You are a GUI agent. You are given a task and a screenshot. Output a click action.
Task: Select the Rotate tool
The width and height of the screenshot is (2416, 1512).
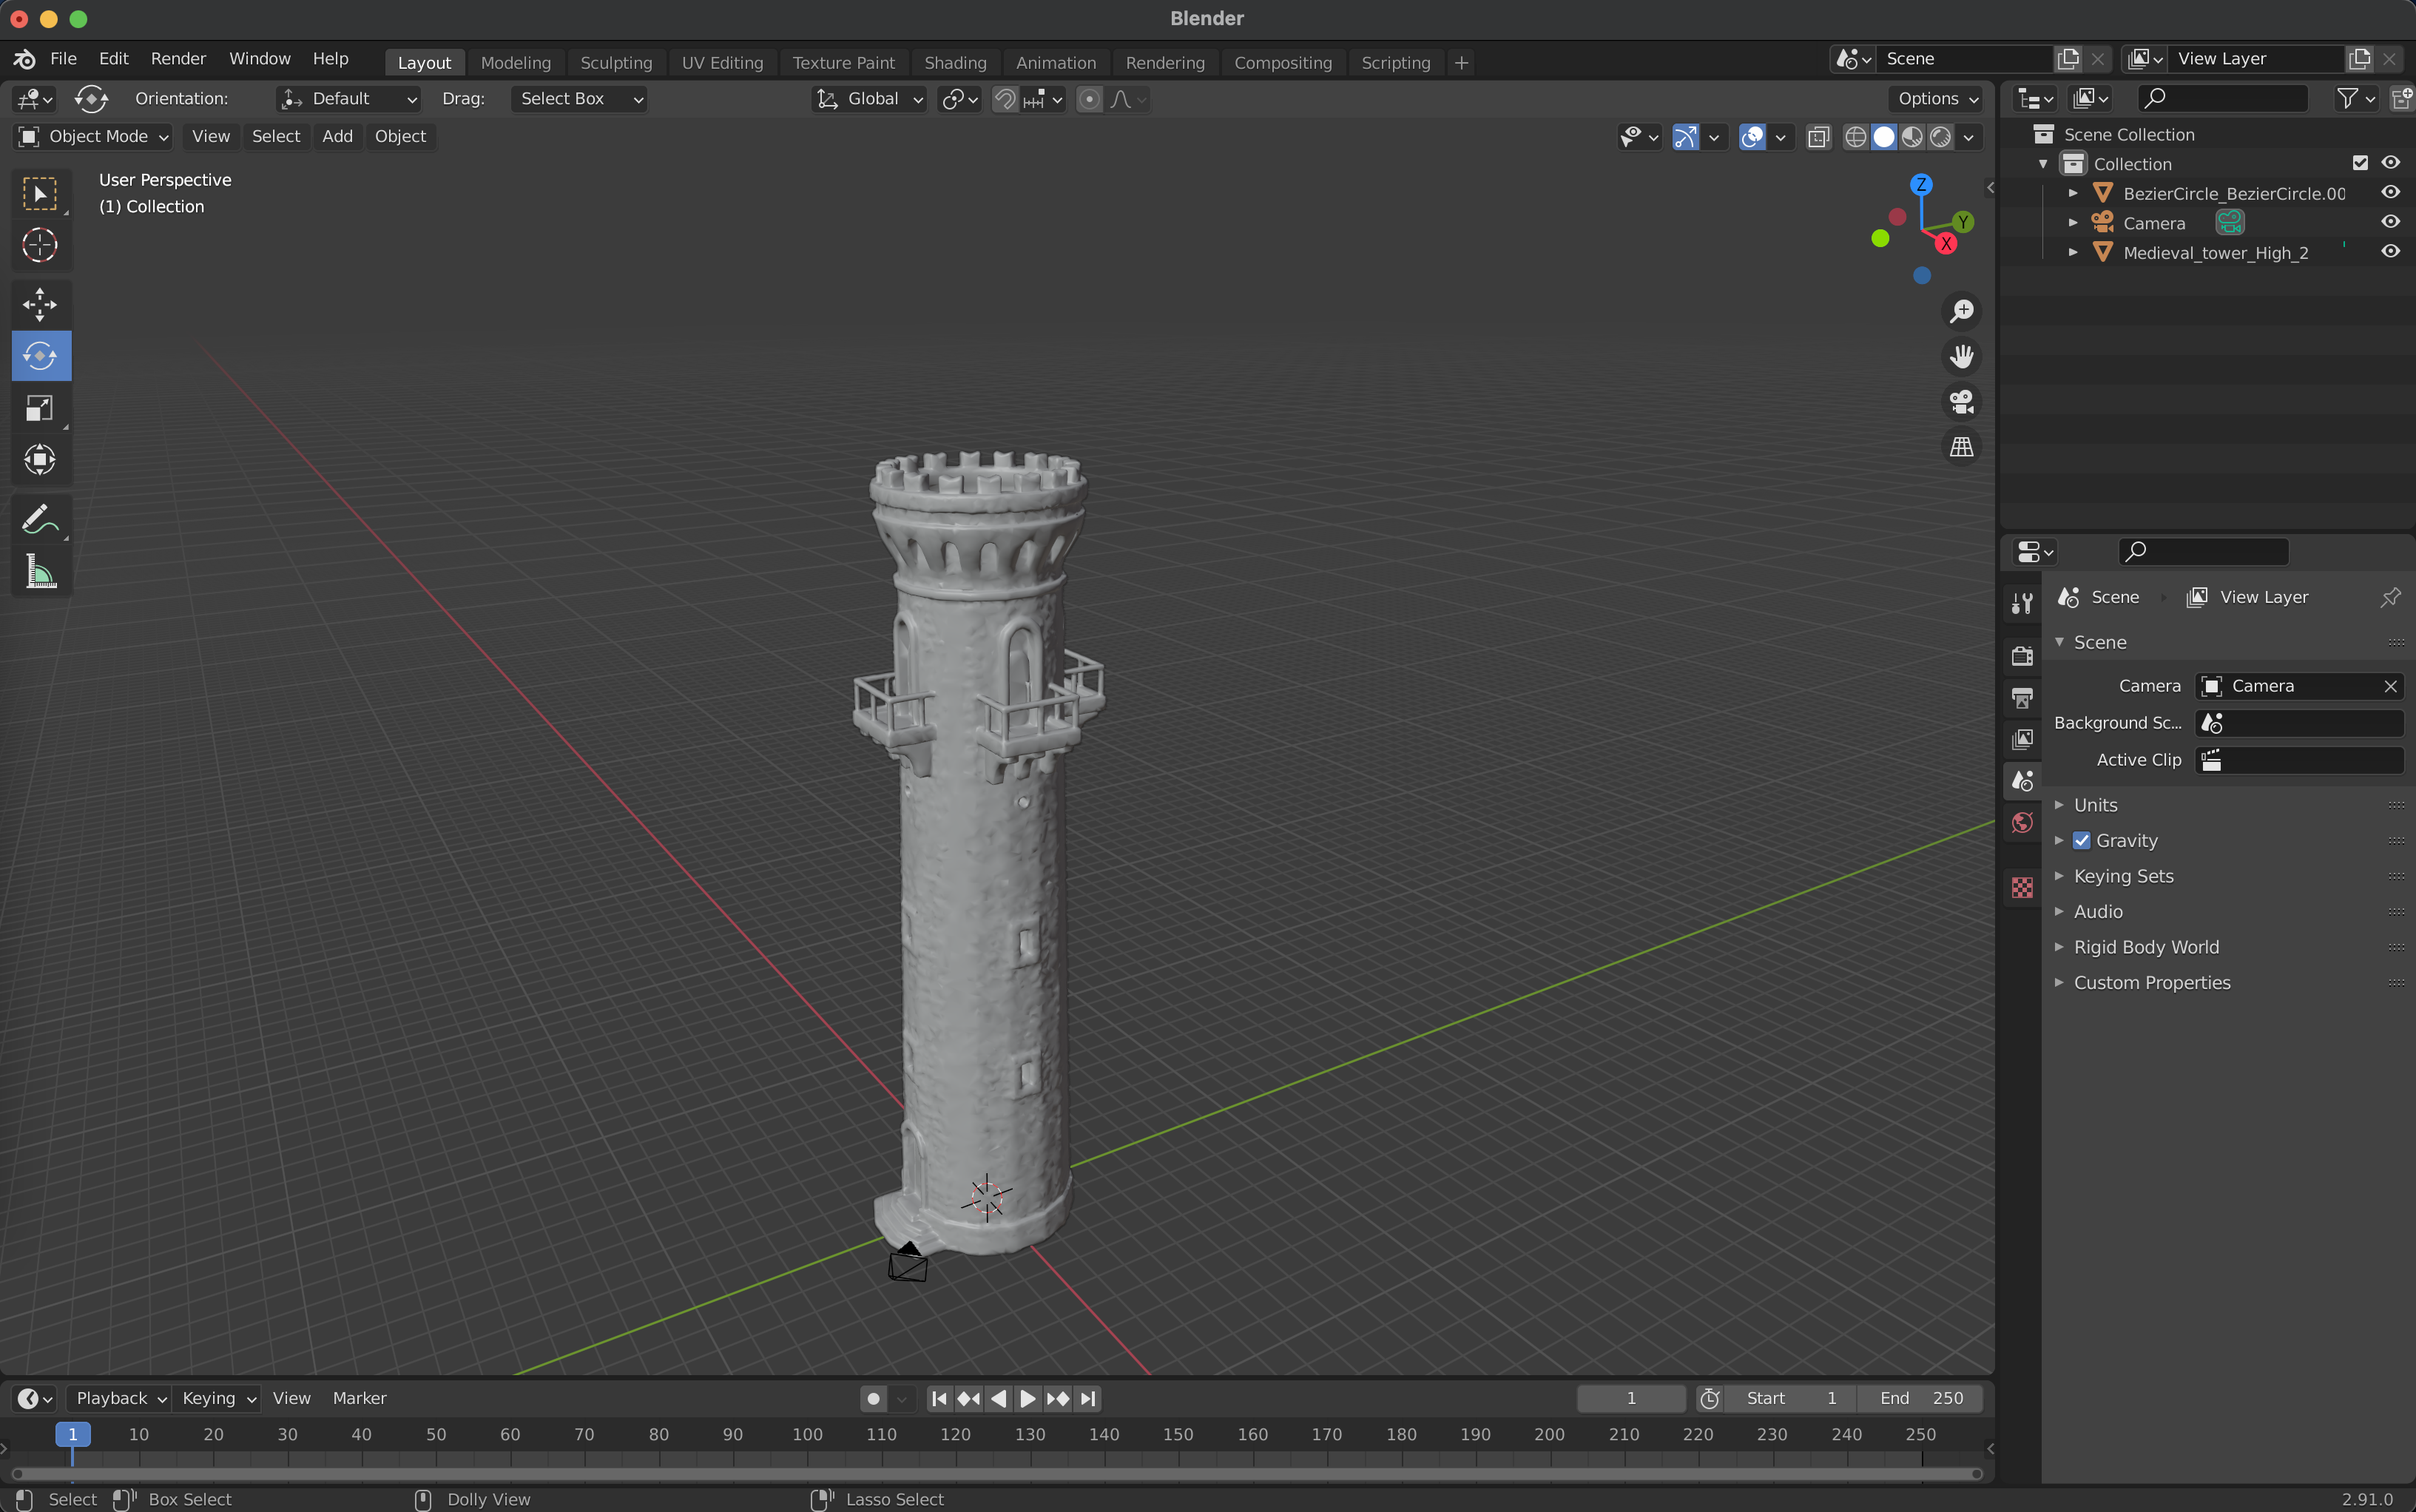point(40,356)
